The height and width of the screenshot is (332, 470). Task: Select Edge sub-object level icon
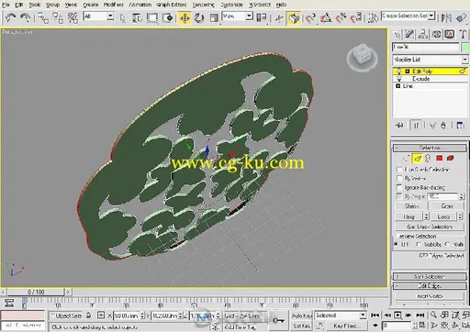[x=418, y=159]
